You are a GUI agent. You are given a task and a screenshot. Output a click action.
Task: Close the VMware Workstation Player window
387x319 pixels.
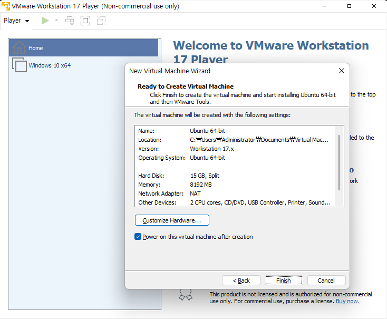(374, 6)
